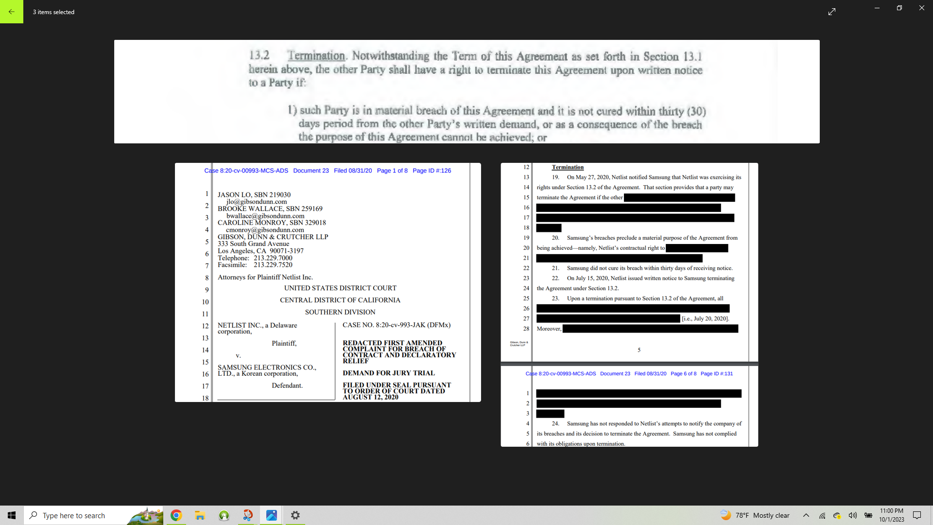933x525 pixels.
Task: Click the volume speaker tray icon
Action: pos(853,515)
